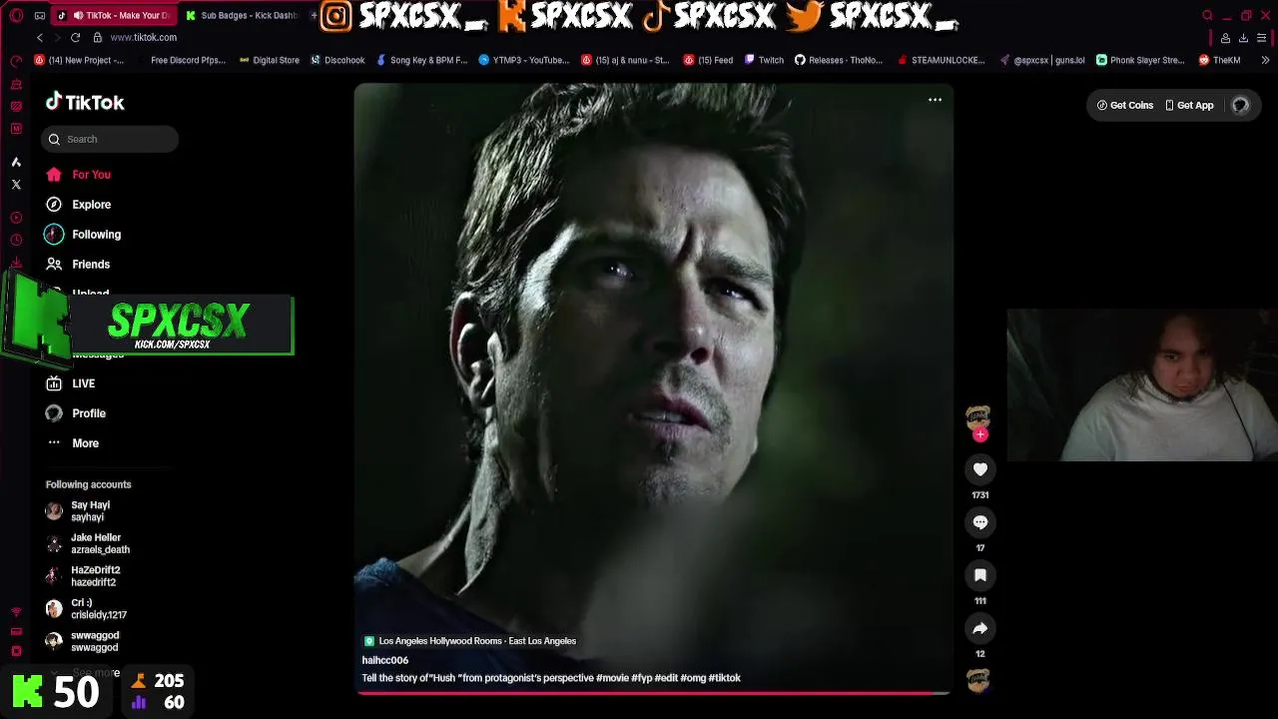Open the Explore page
The width and height of the screenshot is (1278, 719).
tap(78, 205)
